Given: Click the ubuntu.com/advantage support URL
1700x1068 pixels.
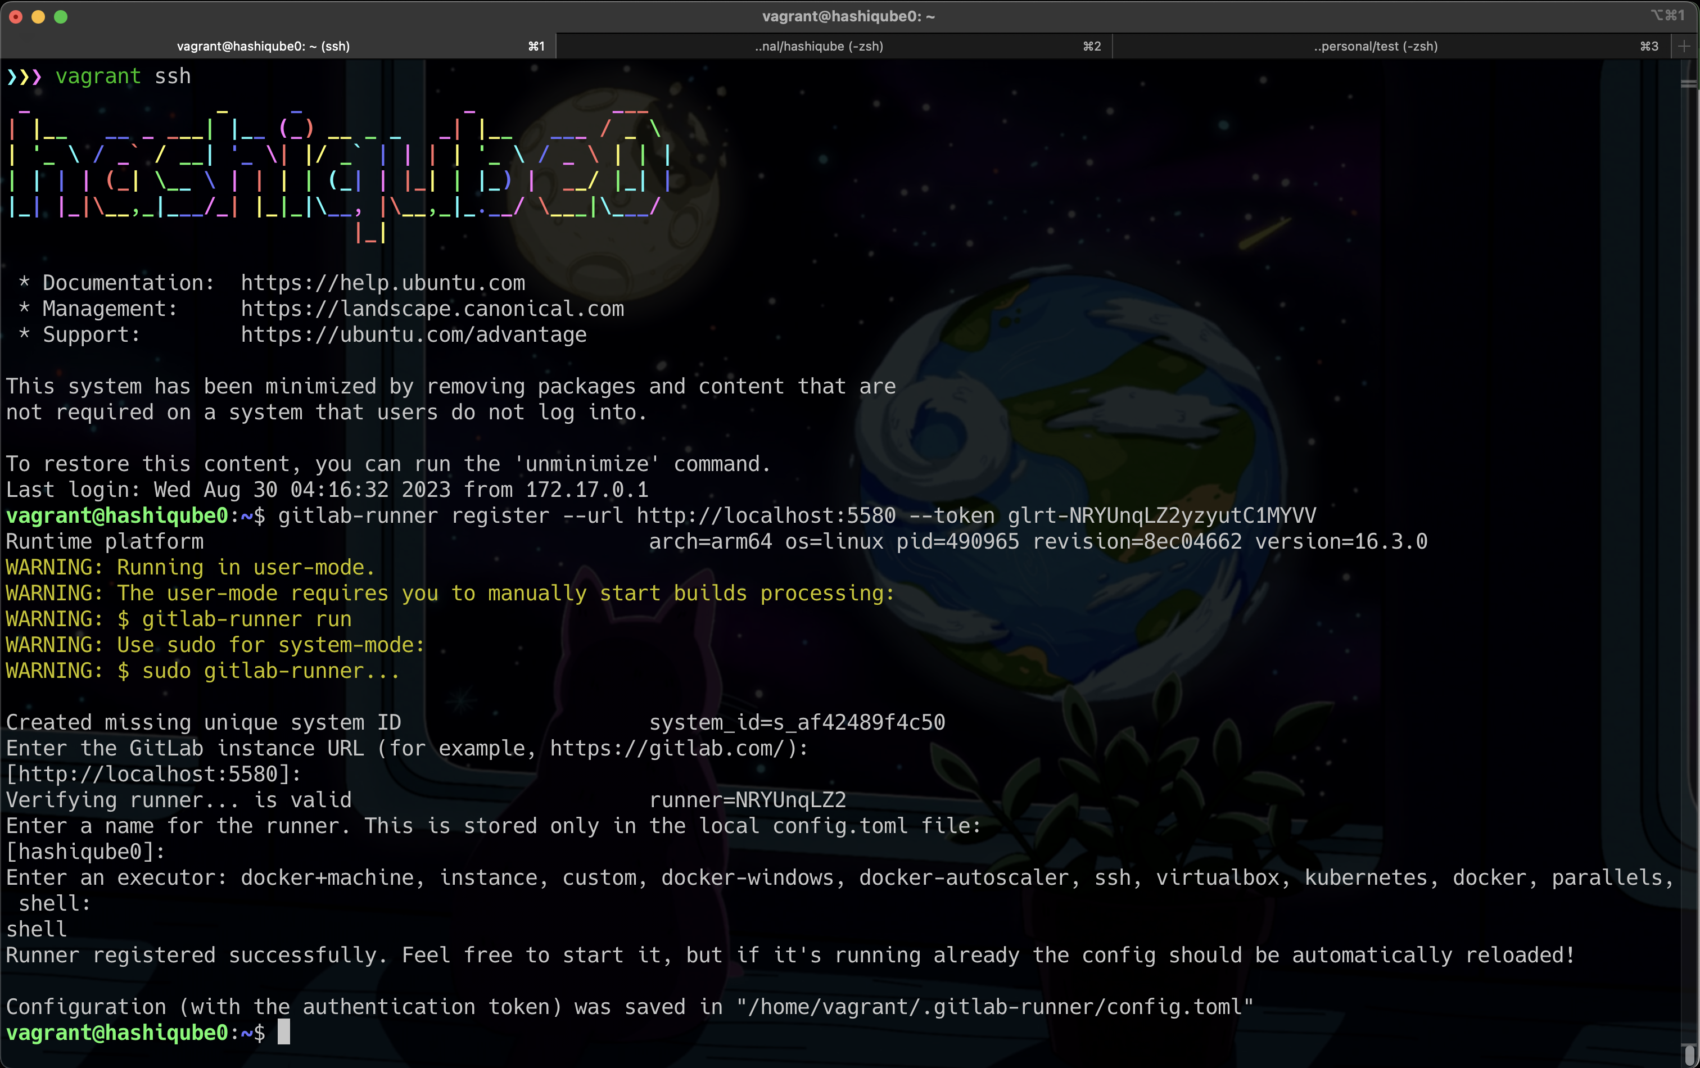Looking at the screenshot, I should click(414, 334).
